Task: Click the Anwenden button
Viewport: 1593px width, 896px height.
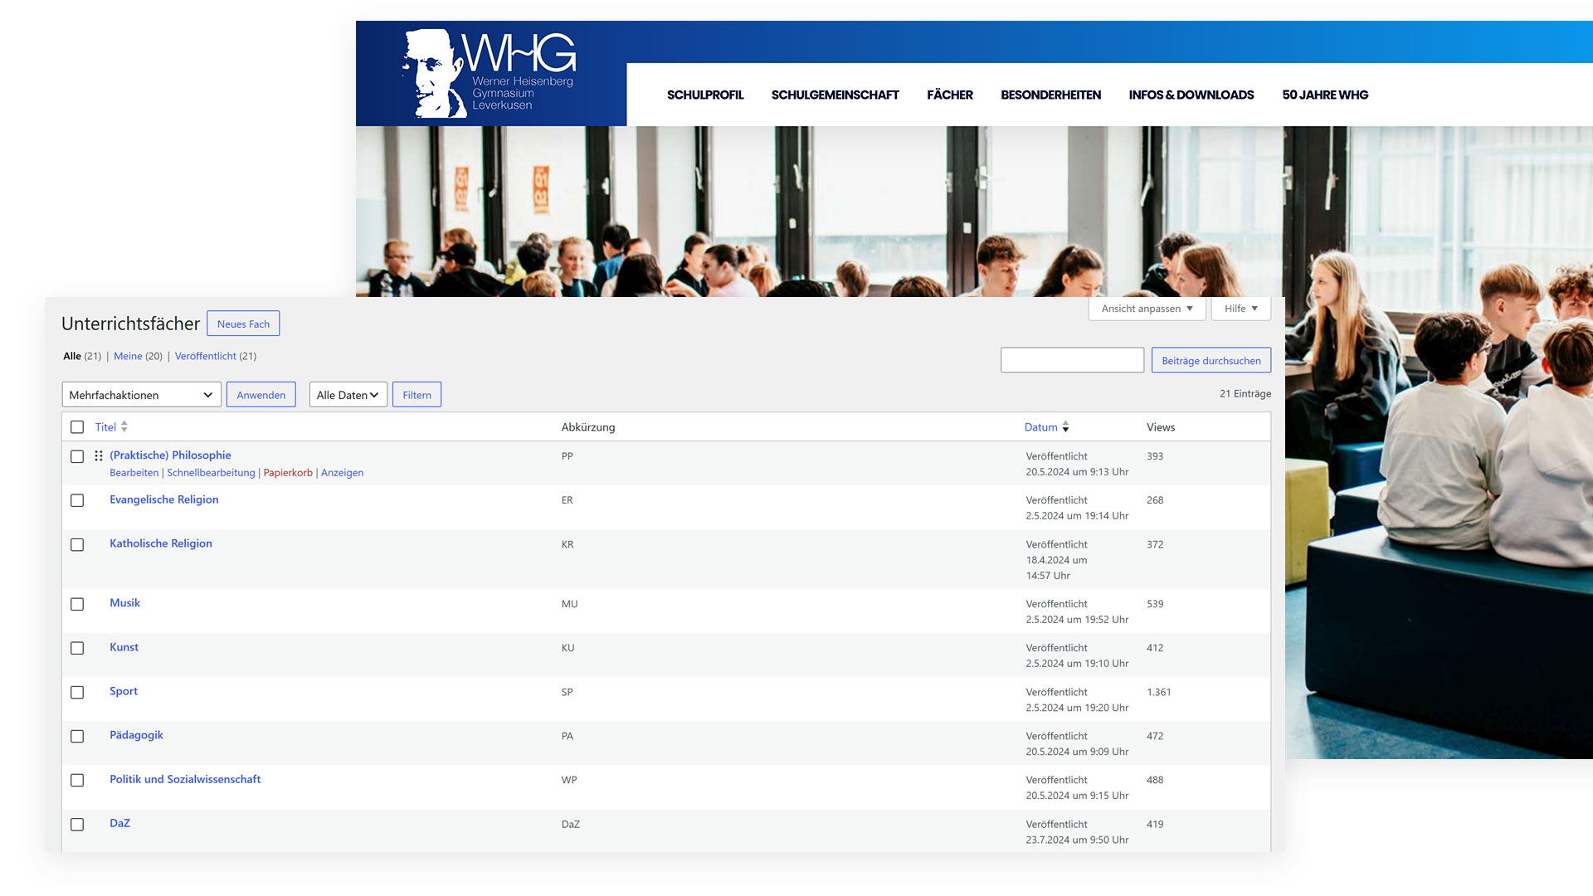Action: pos(261,395)
